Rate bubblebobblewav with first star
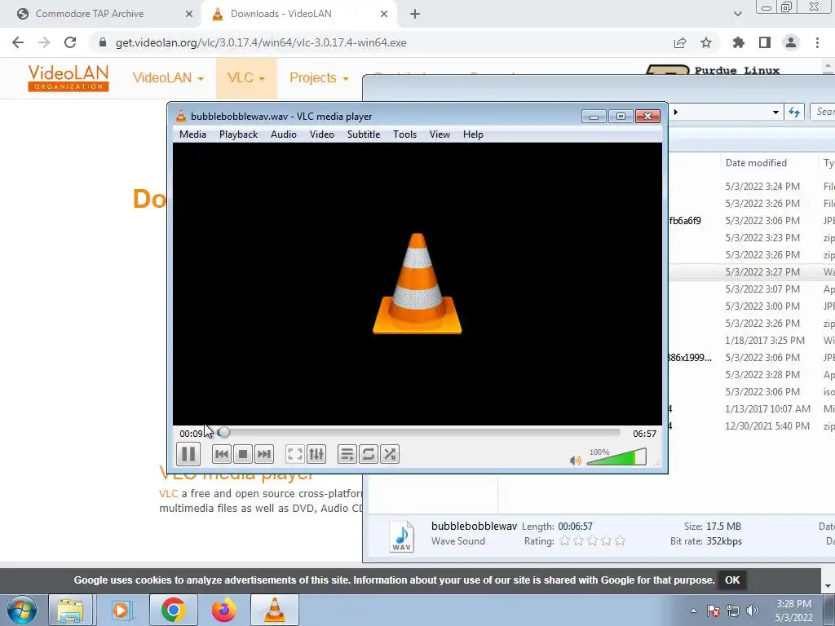The height and width of the screenshot is (626, 835). tap(565, 541)
